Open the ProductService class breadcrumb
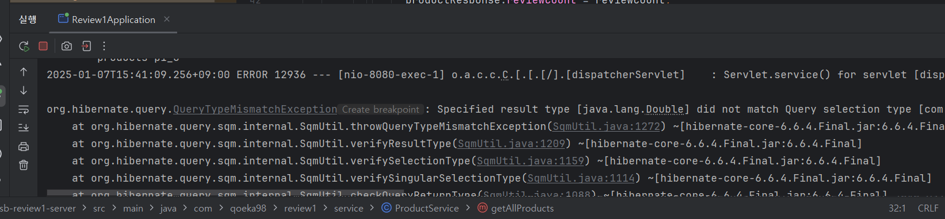The width and height of the screenshot is (945, 219). [x=420, y=208]
